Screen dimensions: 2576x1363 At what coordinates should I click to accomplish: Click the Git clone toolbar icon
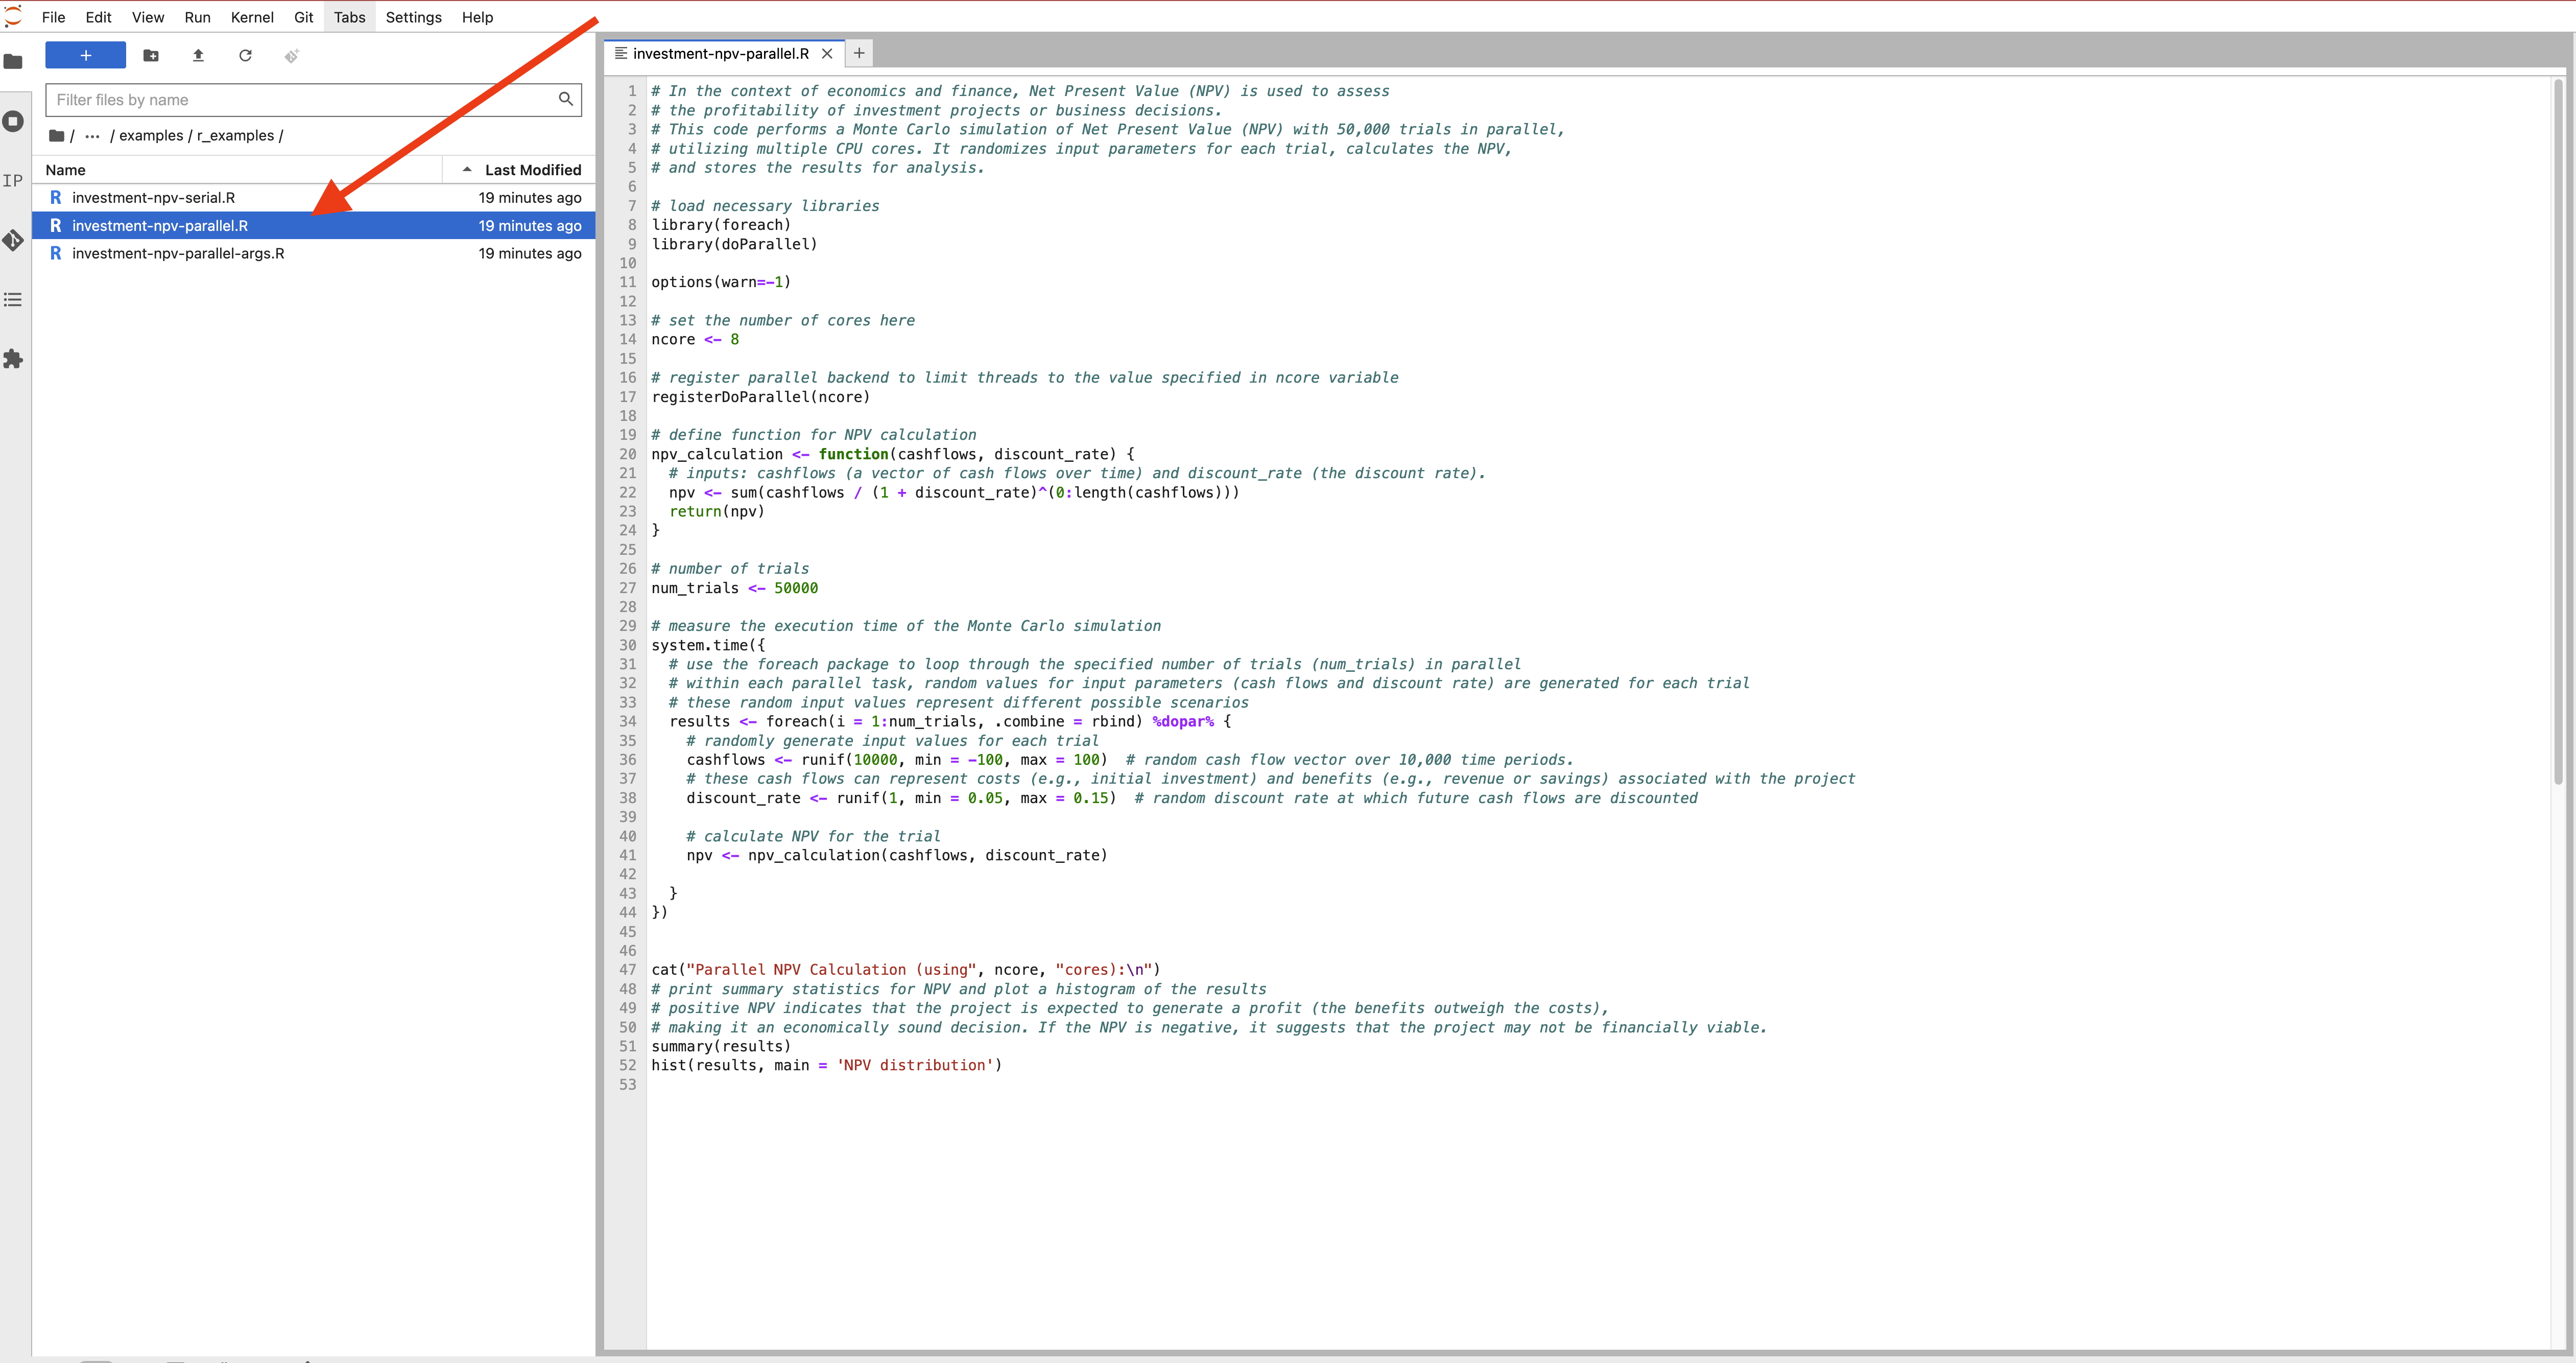tap(292, 56)
